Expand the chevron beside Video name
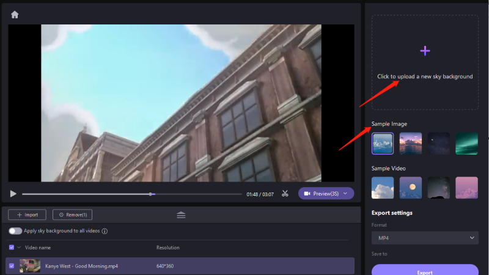Image resolution: width=489 pixels, height=275 pixels. point(19,248)
